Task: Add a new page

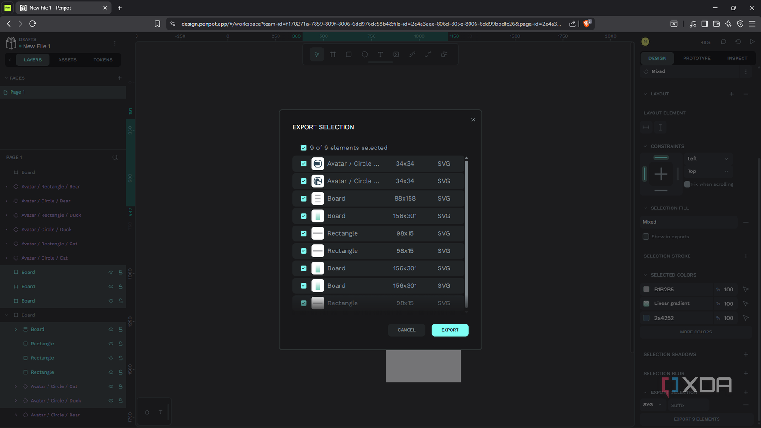Action: tap(120, 78)
